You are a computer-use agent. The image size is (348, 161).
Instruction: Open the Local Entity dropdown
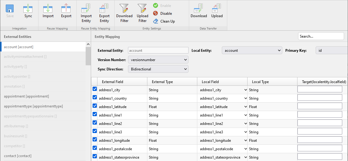pyautogui.click(x=252, y=51)
